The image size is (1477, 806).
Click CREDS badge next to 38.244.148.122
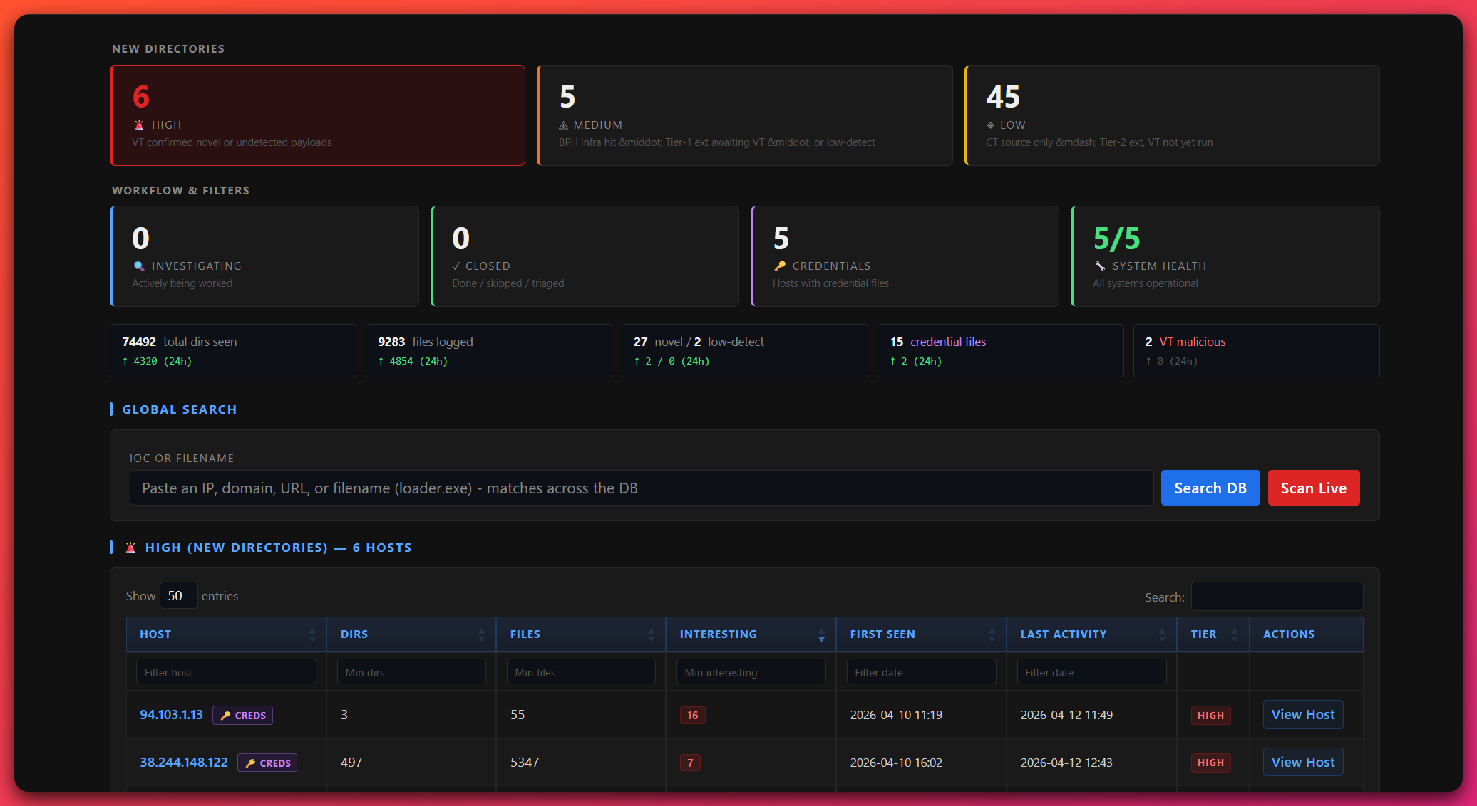[268, 763]
